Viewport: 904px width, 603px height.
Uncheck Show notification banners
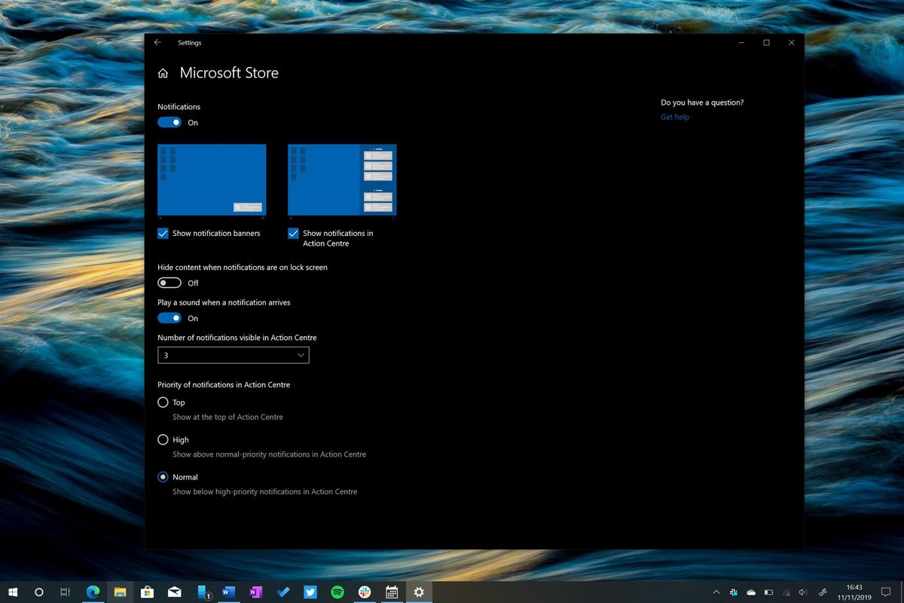[x=163, y=234]
